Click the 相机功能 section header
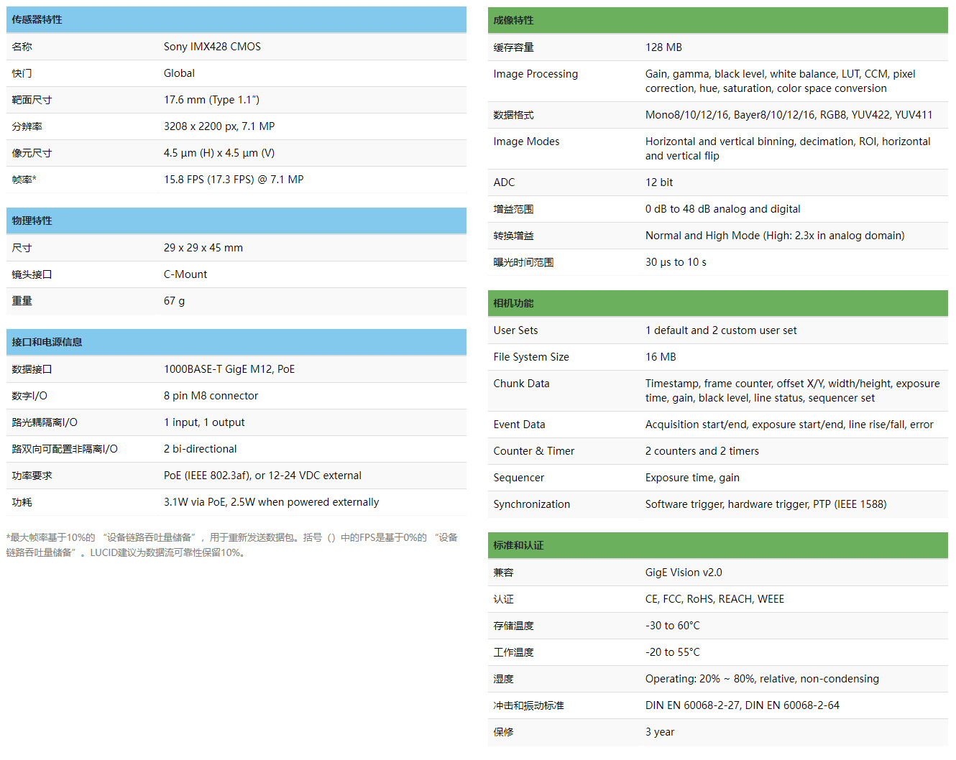The image size is (956, 760). (514, 304)
